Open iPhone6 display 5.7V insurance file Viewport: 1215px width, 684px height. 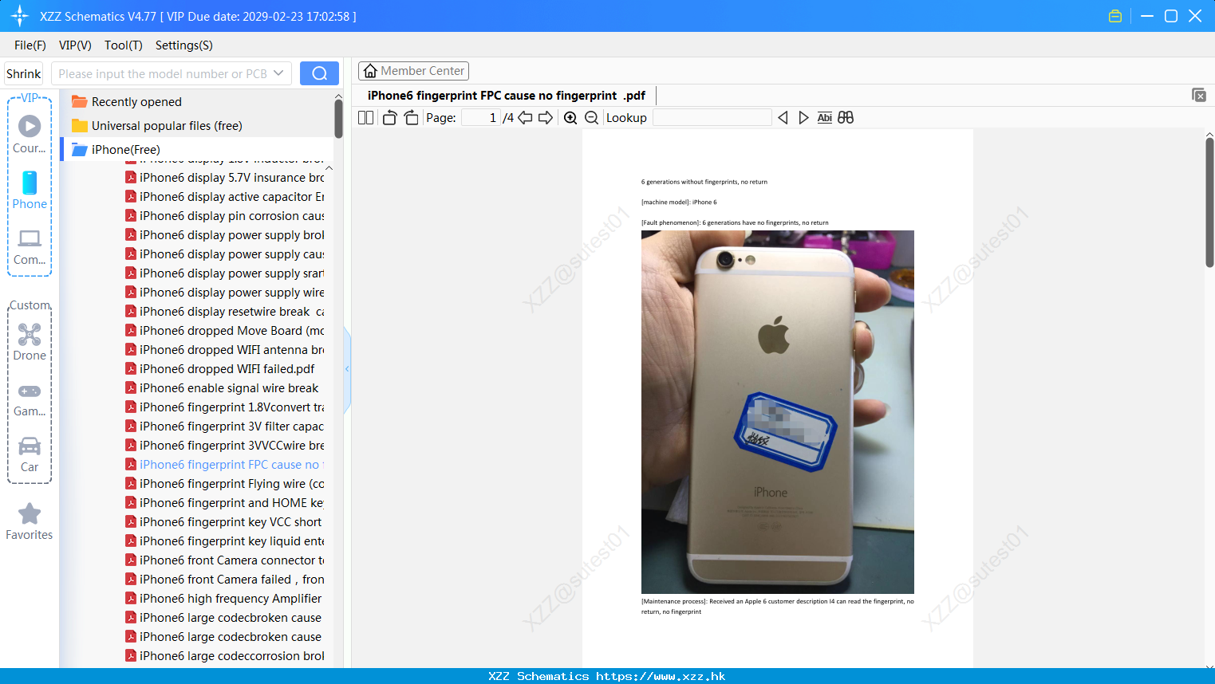click(x=224, y=178)
